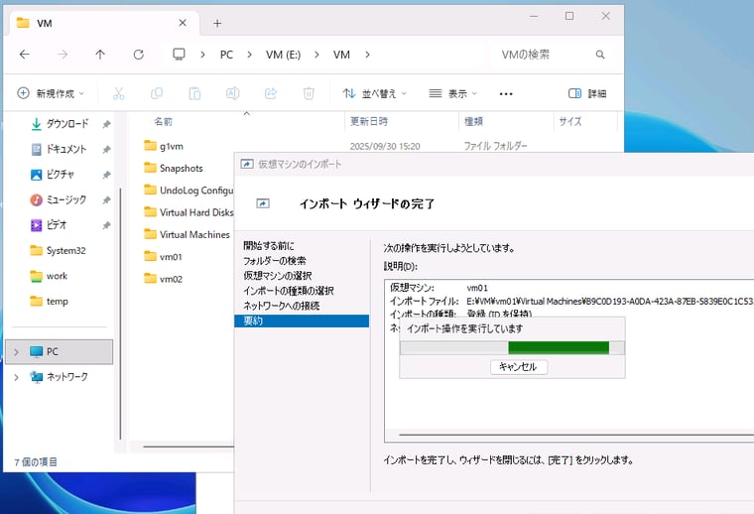Screen dimensions: 754x514
Task: Click the Cut scissors icon
Action: coord(118,93)
